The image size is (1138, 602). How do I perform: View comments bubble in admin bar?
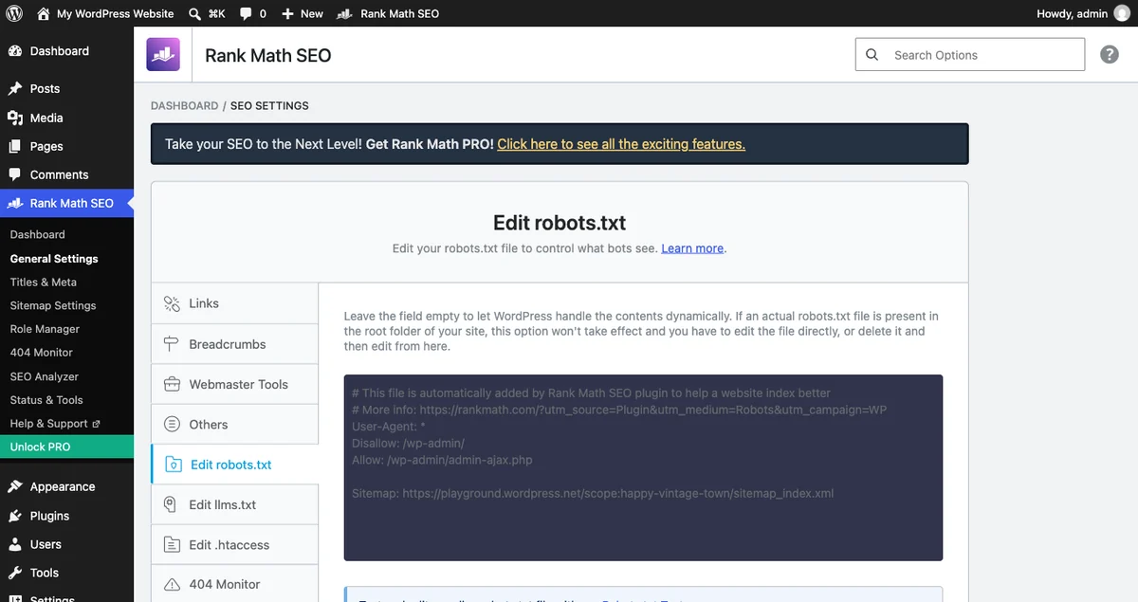[252, 13]
